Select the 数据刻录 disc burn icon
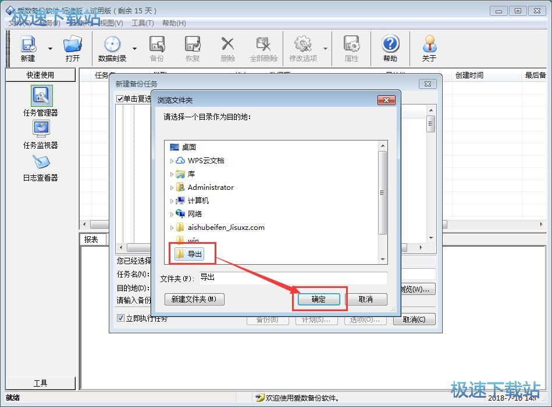Screen dimensions: 552x407 point(112,48)
